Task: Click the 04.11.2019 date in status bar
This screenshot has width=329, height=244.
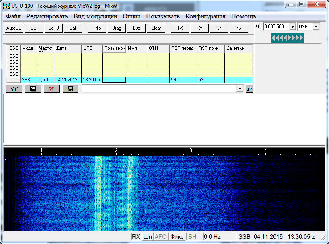Action: pos(269,237)
